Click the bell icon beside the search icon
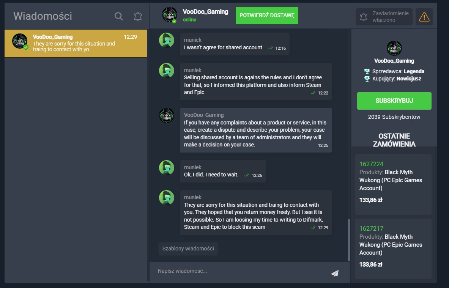 [x=138, y=16]
